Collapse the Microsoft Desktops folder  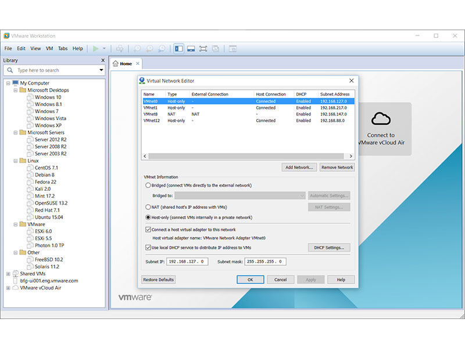16,90
